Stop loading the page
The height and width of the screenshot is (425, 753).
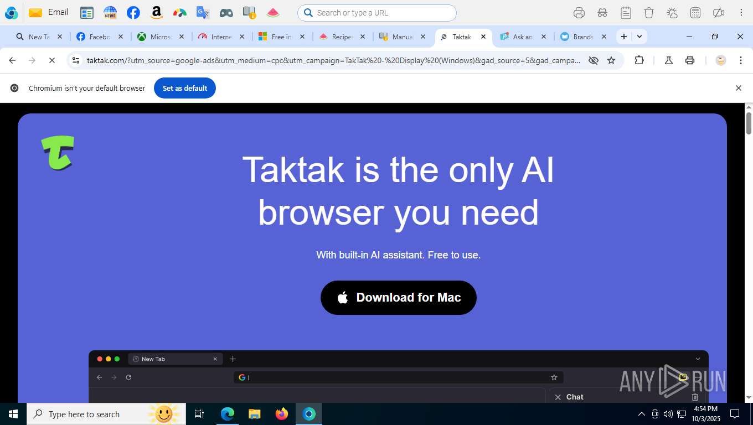coord(52,60)
